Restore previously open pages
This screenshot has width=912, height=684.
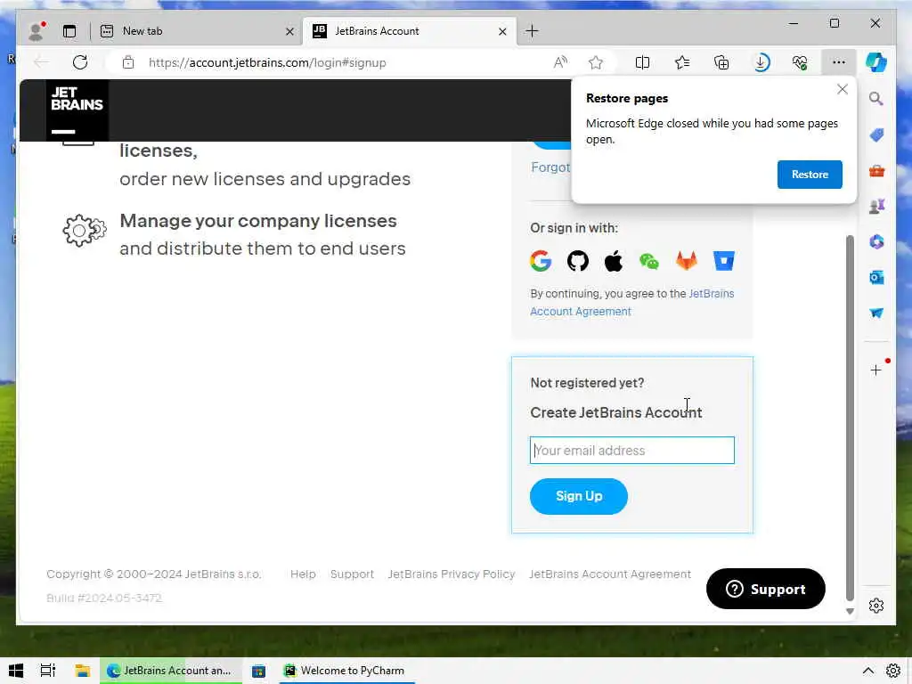point(810,175)
